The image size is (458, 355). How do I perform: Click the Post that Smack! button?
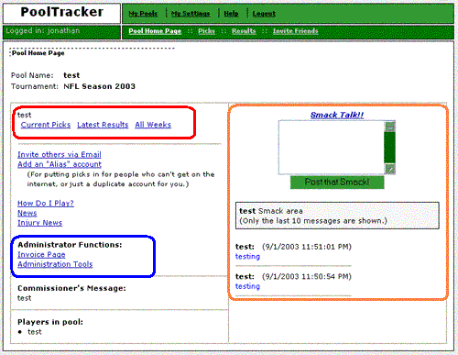click(337, 183)
